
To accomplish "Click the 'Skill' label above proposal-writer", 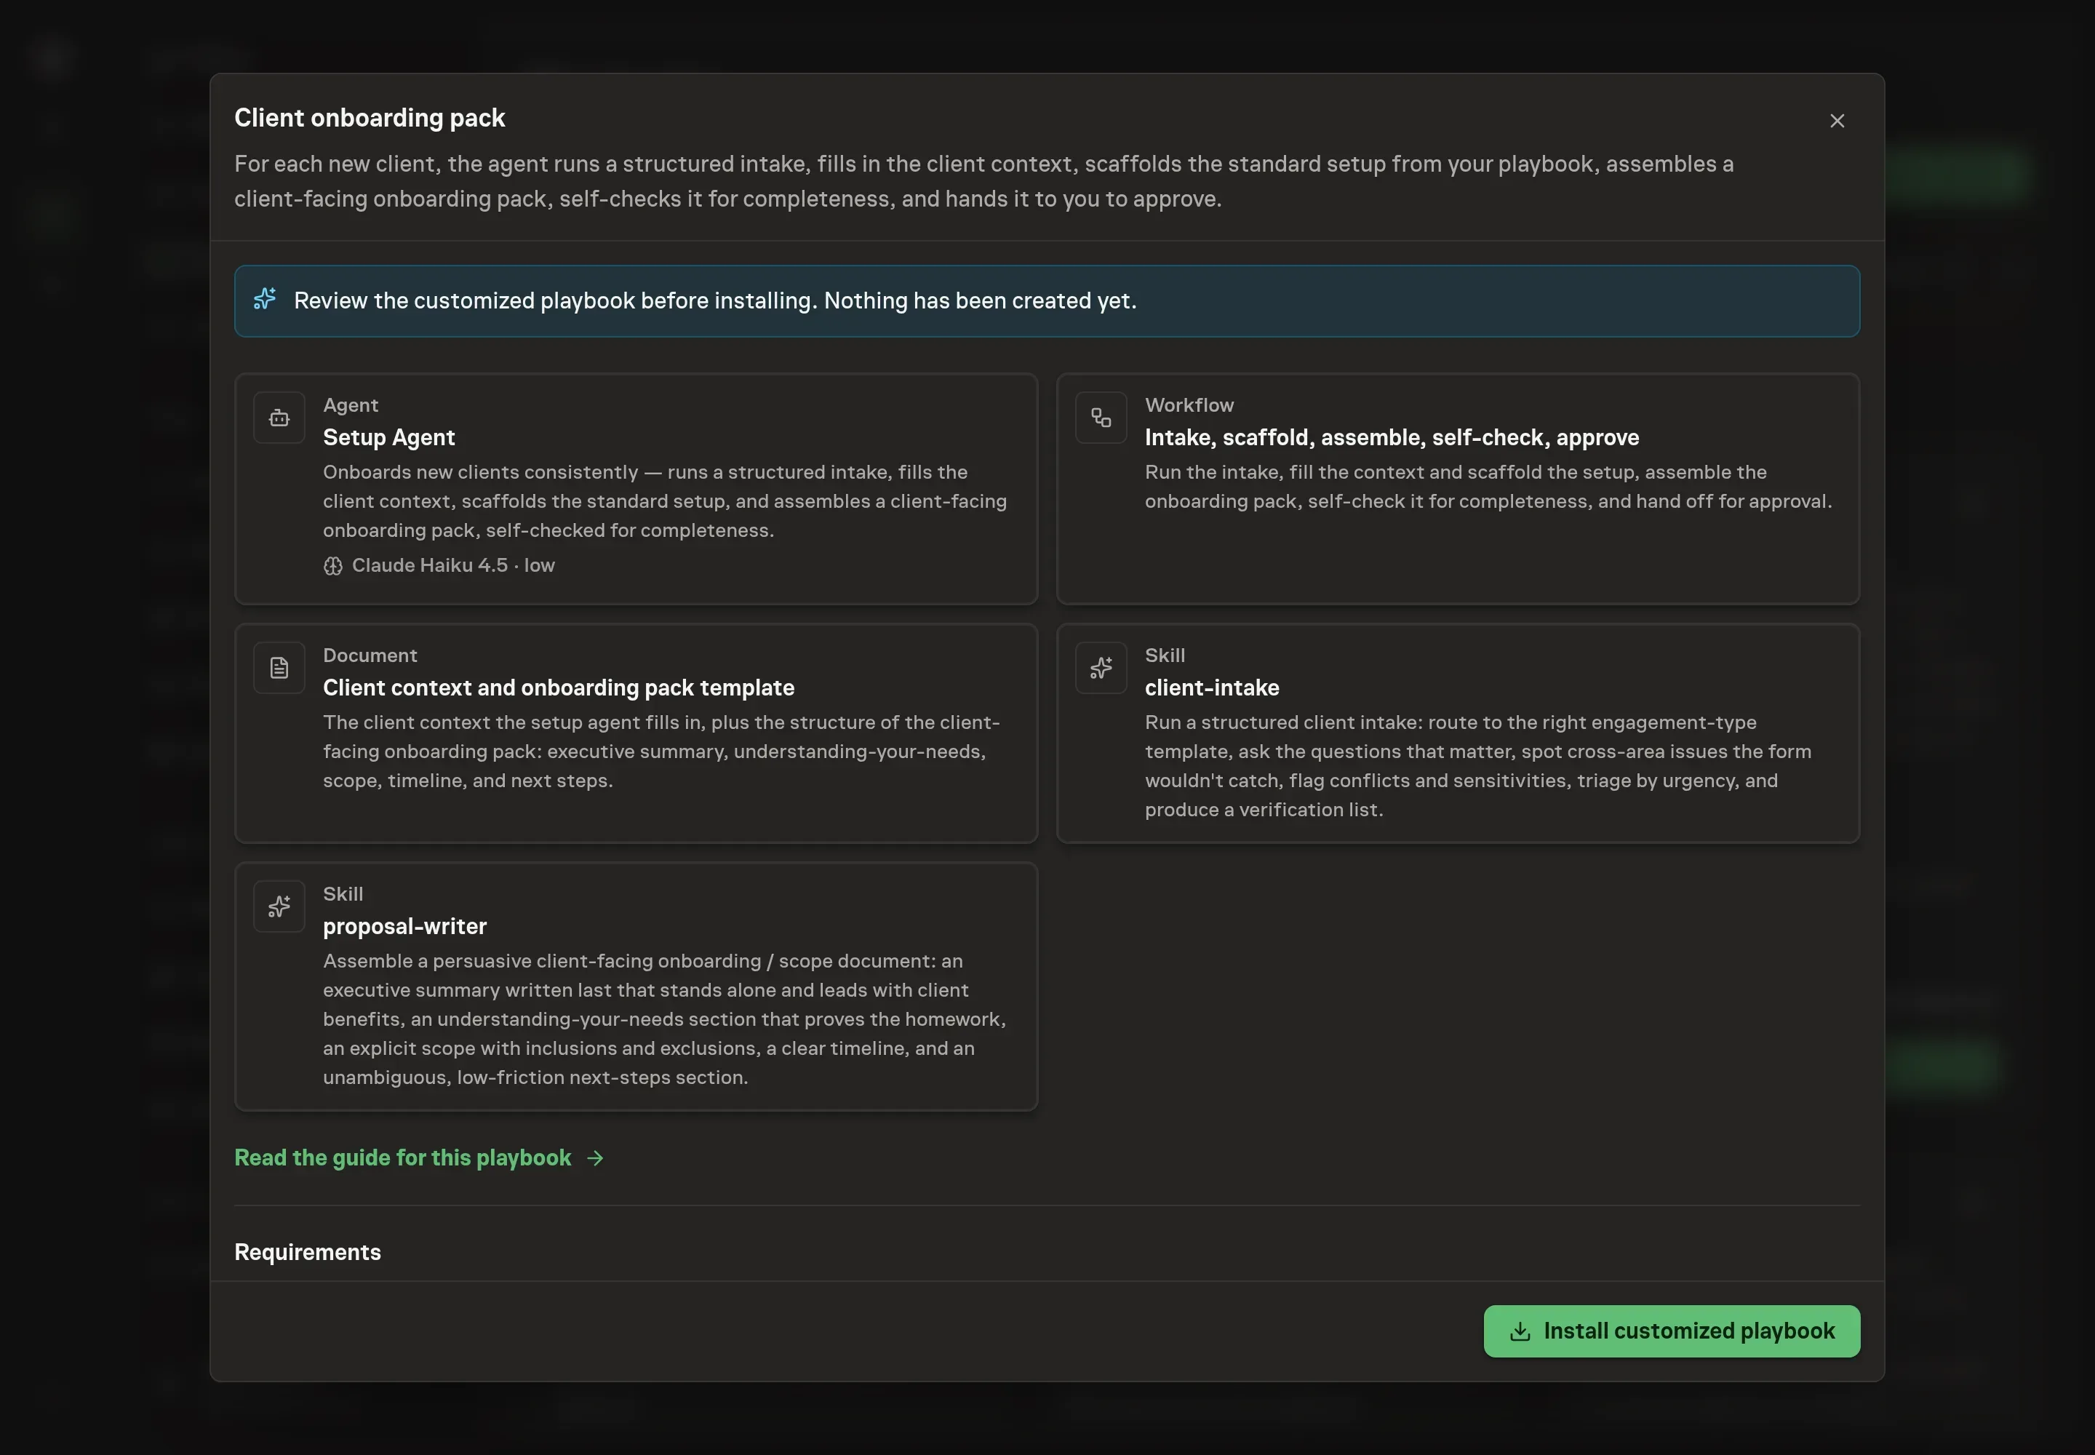I will pos(343,894).
